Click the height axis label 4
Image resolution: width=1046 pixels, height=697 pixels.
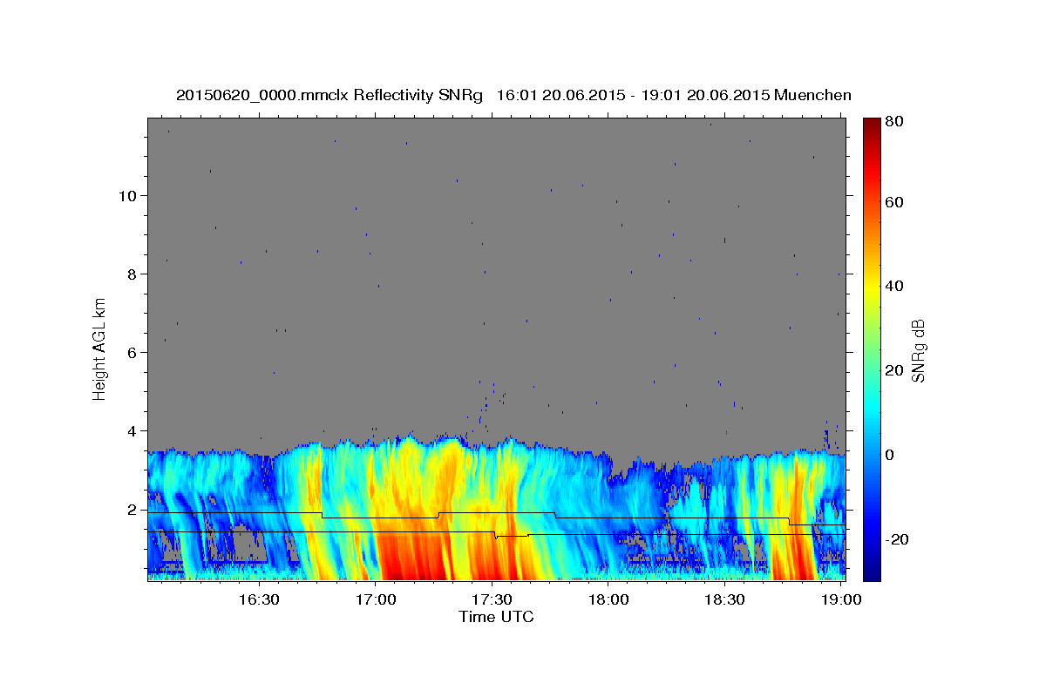pos(132,430)
